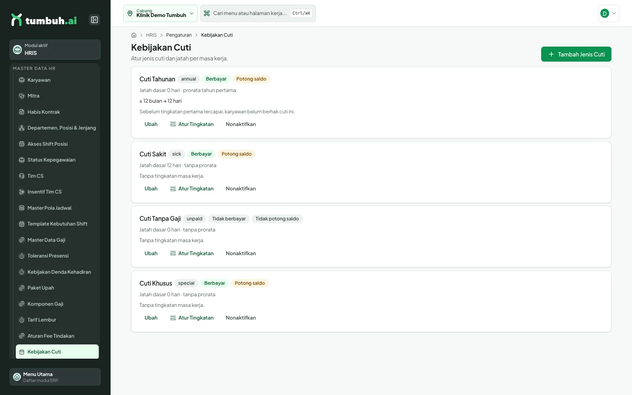Click the Menu Utama home icon

17,377
